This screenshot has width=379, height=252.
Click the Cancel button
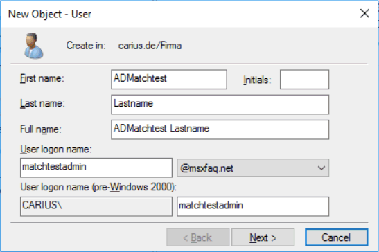pyautogui.click(x=337, y=237)
